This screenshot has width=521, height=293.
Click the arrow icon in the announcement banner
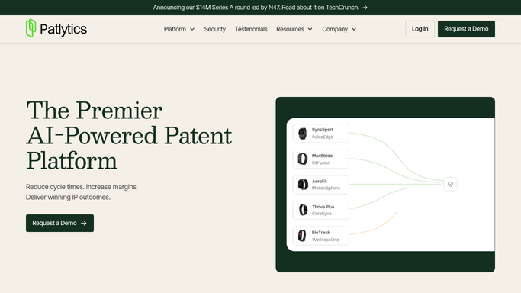[365, 8]
